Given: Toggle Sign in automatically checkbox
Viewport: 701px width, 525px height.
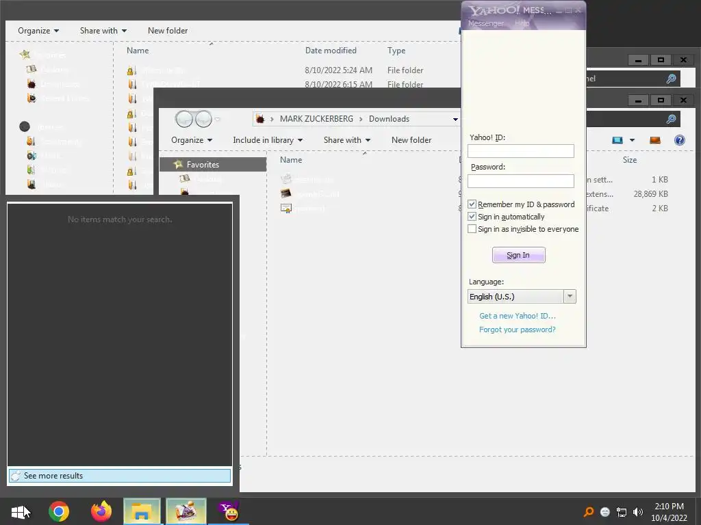Looking at the screenshot, I should coord(472,217).
